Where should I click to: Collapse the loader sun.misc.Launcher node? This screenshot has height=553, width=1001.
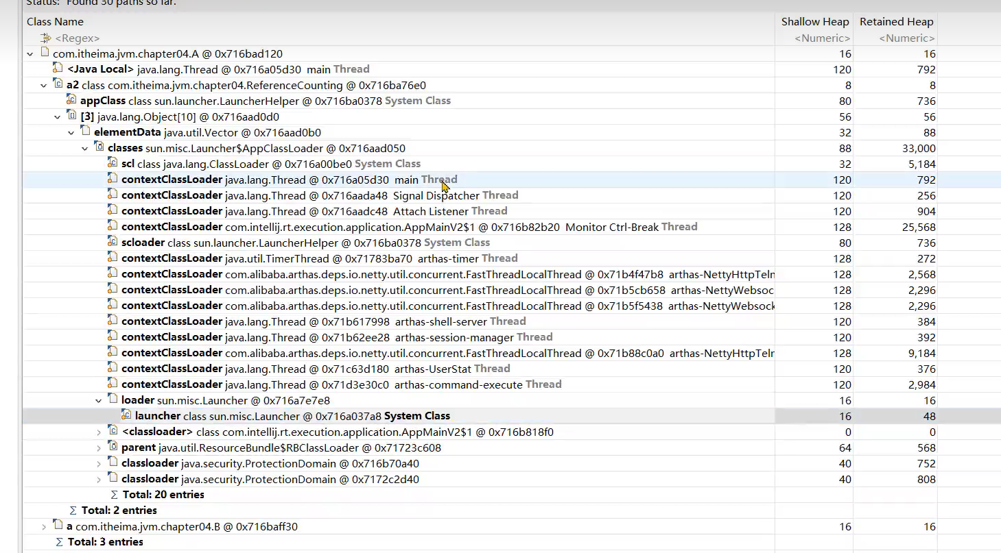98,400
